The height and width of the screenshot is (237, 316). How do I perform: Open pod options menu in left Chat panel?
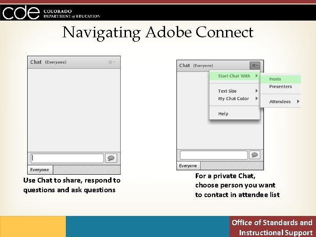[111, 62]
